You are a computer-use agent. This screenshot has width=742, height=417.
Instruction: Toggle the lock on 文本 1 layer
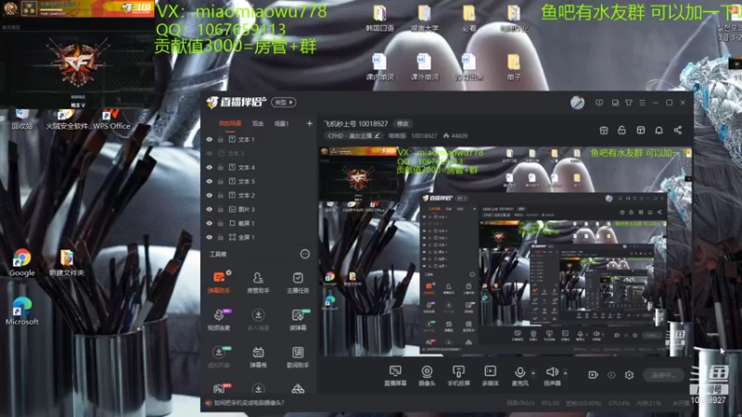(221, 140)
